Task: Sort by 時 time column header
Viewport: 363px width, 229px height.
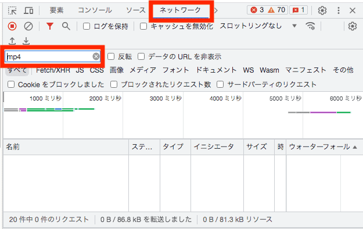Action: pos(281,147)
